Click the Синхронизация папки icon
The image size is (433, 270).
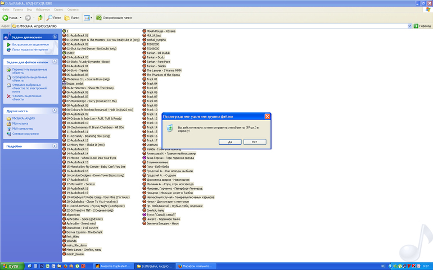(98, 17)
